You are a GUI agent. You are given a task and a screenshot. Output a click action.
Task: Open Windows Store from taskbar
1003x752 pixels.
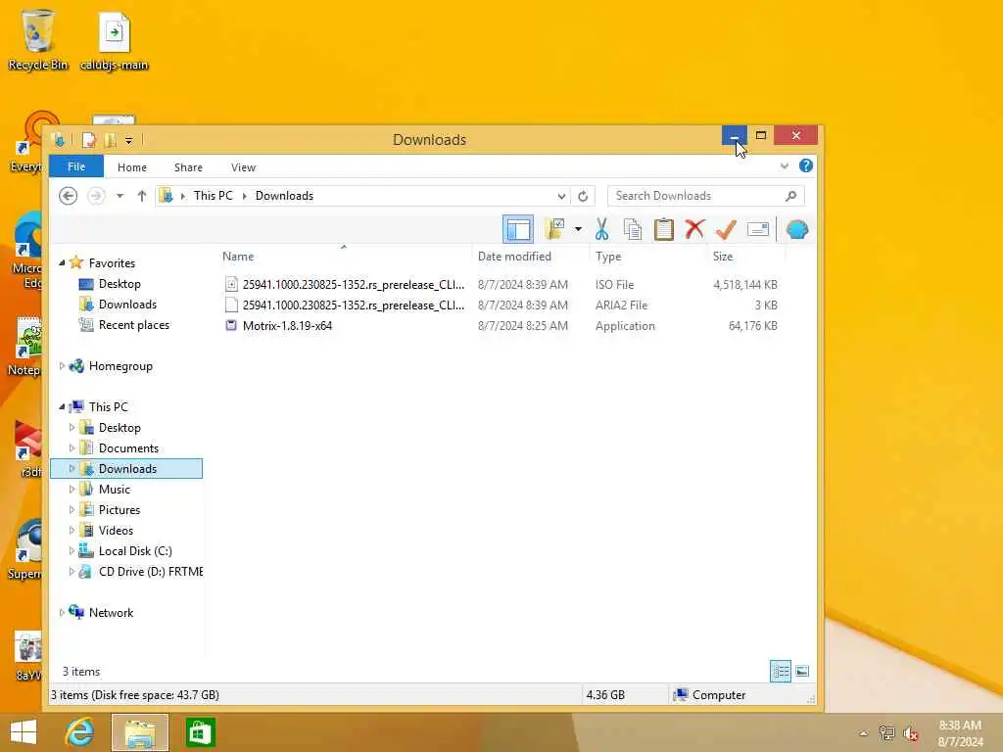click(x=200, y=732)
